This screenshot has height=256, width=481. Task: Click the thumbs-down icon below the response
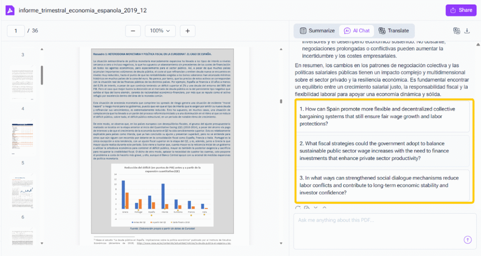click(x=316, y=208)
